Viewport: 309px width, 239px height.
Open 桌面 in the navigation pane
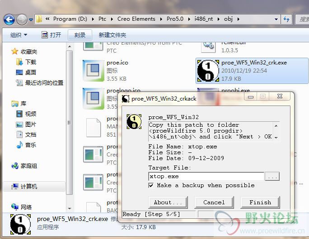[31, 73]
